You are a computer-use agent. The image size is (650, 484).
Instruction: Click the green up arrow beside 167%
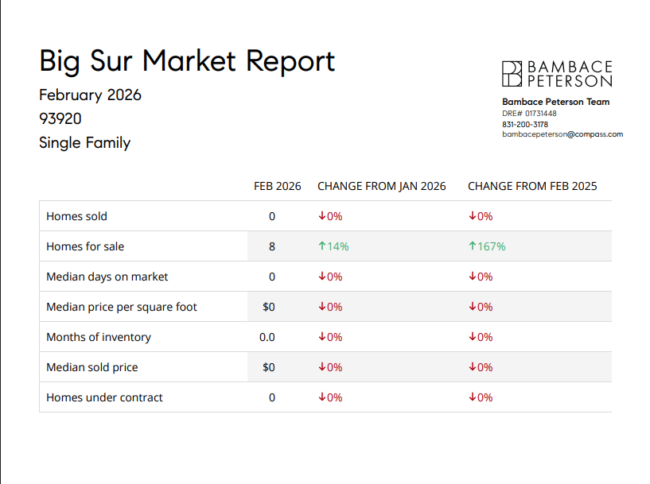(472, 246)
